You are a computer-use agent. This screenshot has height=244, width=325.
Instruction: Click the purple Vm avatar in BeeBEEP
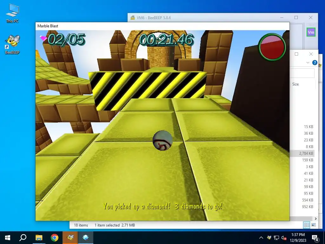(311, 32)
